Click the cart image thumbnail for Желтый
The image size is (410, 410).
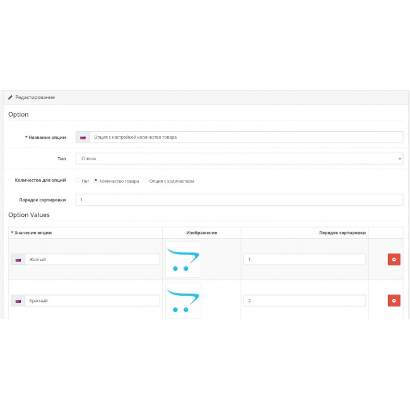pos(183,259)
